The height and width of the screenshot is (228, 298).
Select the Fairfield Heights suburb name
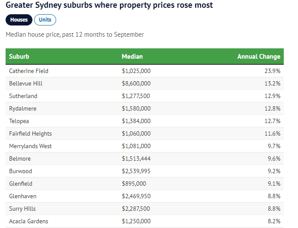[x=30, y=133]
